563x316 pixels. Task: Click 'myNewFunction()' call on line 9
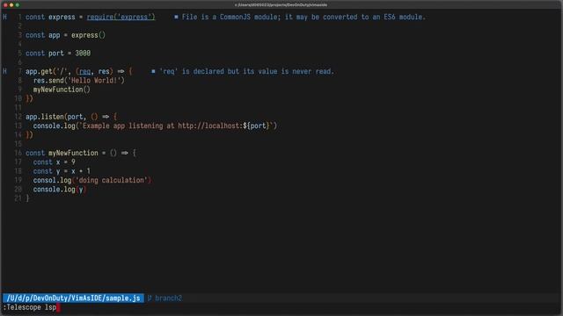click(x=62, y=90)
